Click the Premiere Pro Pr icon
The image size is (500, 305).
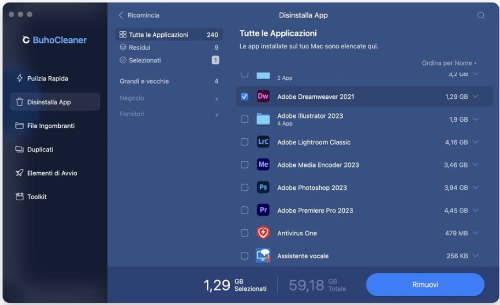(x=263, y=210)
